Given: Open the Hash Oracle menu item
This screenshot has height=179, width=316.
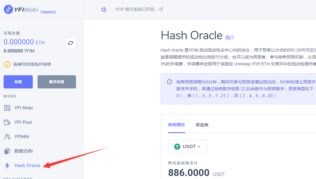Looking at the screenshot, I should pyautogui.click(x=27, y=166).
